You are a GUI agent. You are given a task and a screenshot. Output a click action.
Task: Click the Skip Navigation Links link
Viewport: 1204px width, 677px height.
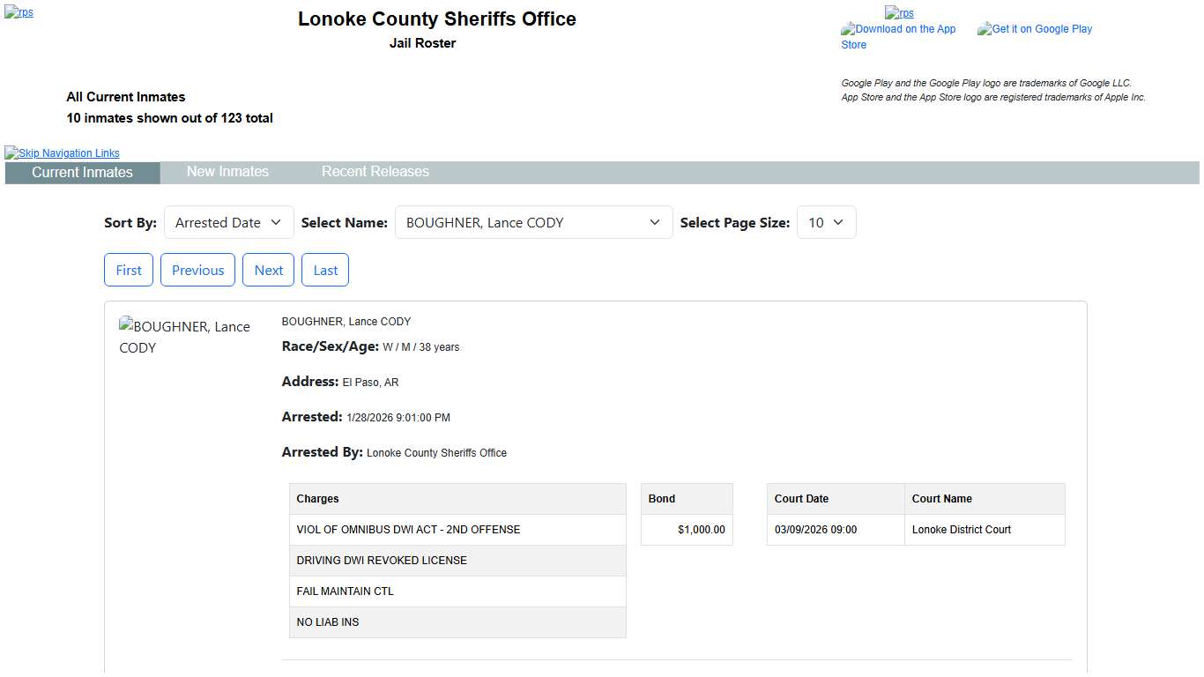click(63, 153)
